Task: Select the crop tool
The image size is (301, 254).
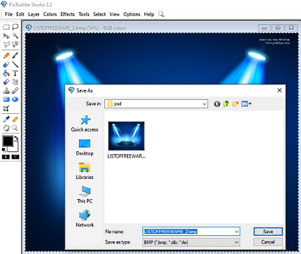Action: pyautogui.click(x=6, y=109)
